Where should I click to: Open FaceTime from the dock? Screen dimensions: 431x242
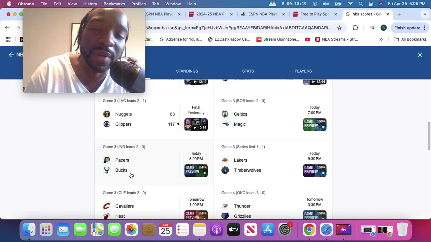click(80, 230)
